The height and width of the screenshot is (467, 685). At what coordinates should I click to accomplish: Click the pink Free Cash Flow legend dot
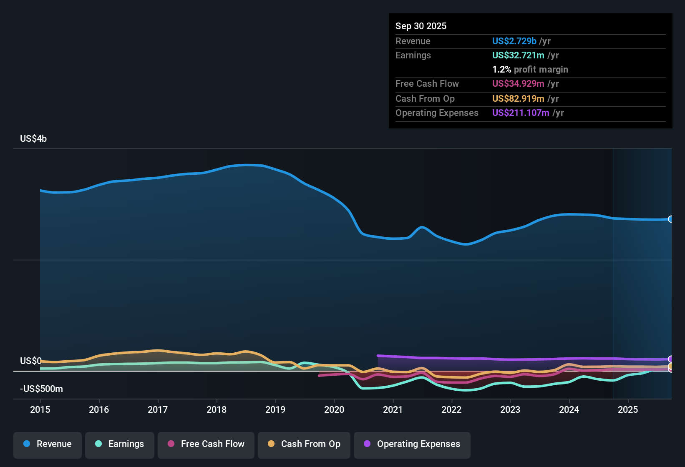[x=170, y=444]
